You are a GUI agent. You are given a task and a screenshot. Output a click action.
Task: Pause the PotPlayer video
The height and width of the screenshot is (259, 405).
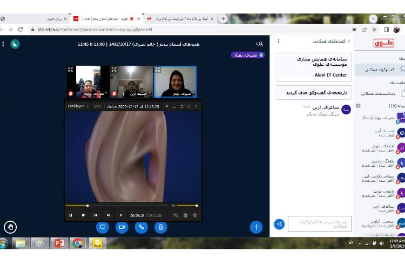[71, 215]
